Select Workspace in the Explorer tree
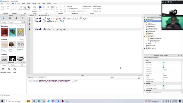Image resolution: width=183 pixels, height=103 pixels. click(x=151, y=19)
